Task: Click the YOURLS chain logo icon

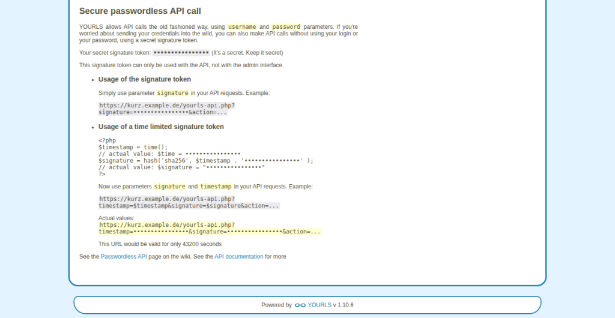Action: click(x=300, y=305)
